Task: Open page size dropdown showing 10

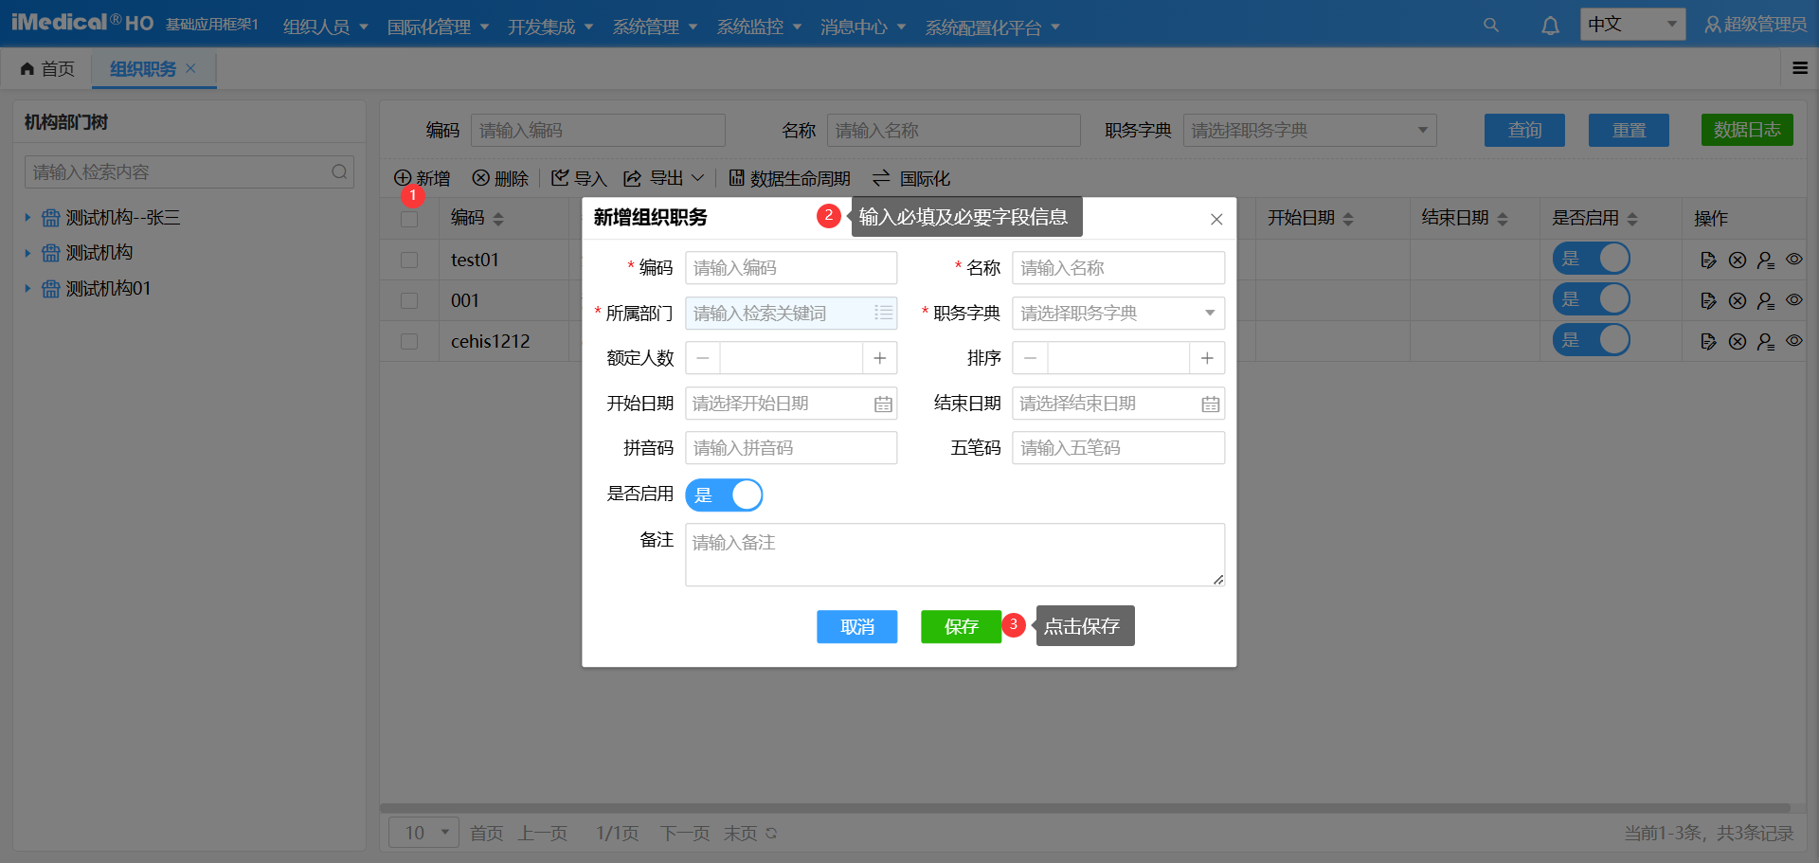Action: pyautogui.click(x=423, y=833)
